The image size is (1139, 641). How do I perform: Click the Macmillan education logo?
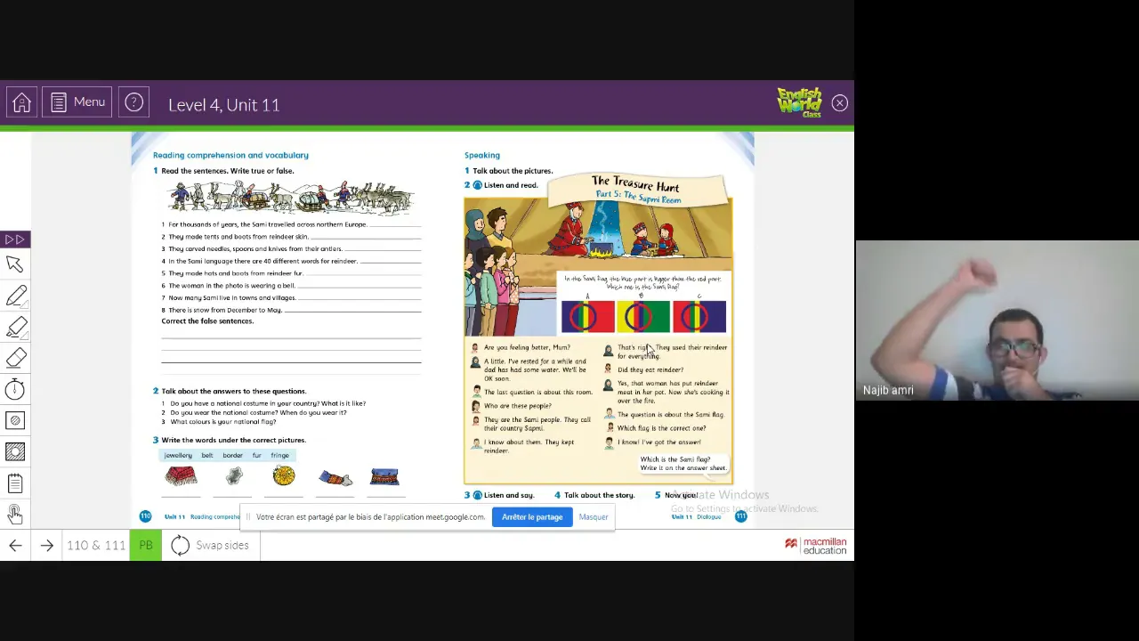(x=816, y=546)
